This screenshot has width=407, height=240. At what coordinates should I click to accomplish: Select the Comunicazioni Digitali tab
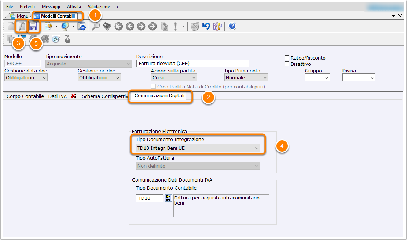click(x=159, y=96)
